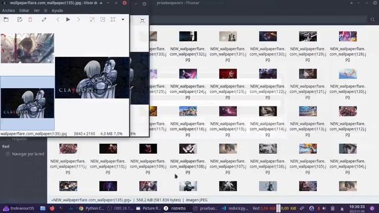
Task: Go to the previous image with left chevron
Action: click(58, 20)
